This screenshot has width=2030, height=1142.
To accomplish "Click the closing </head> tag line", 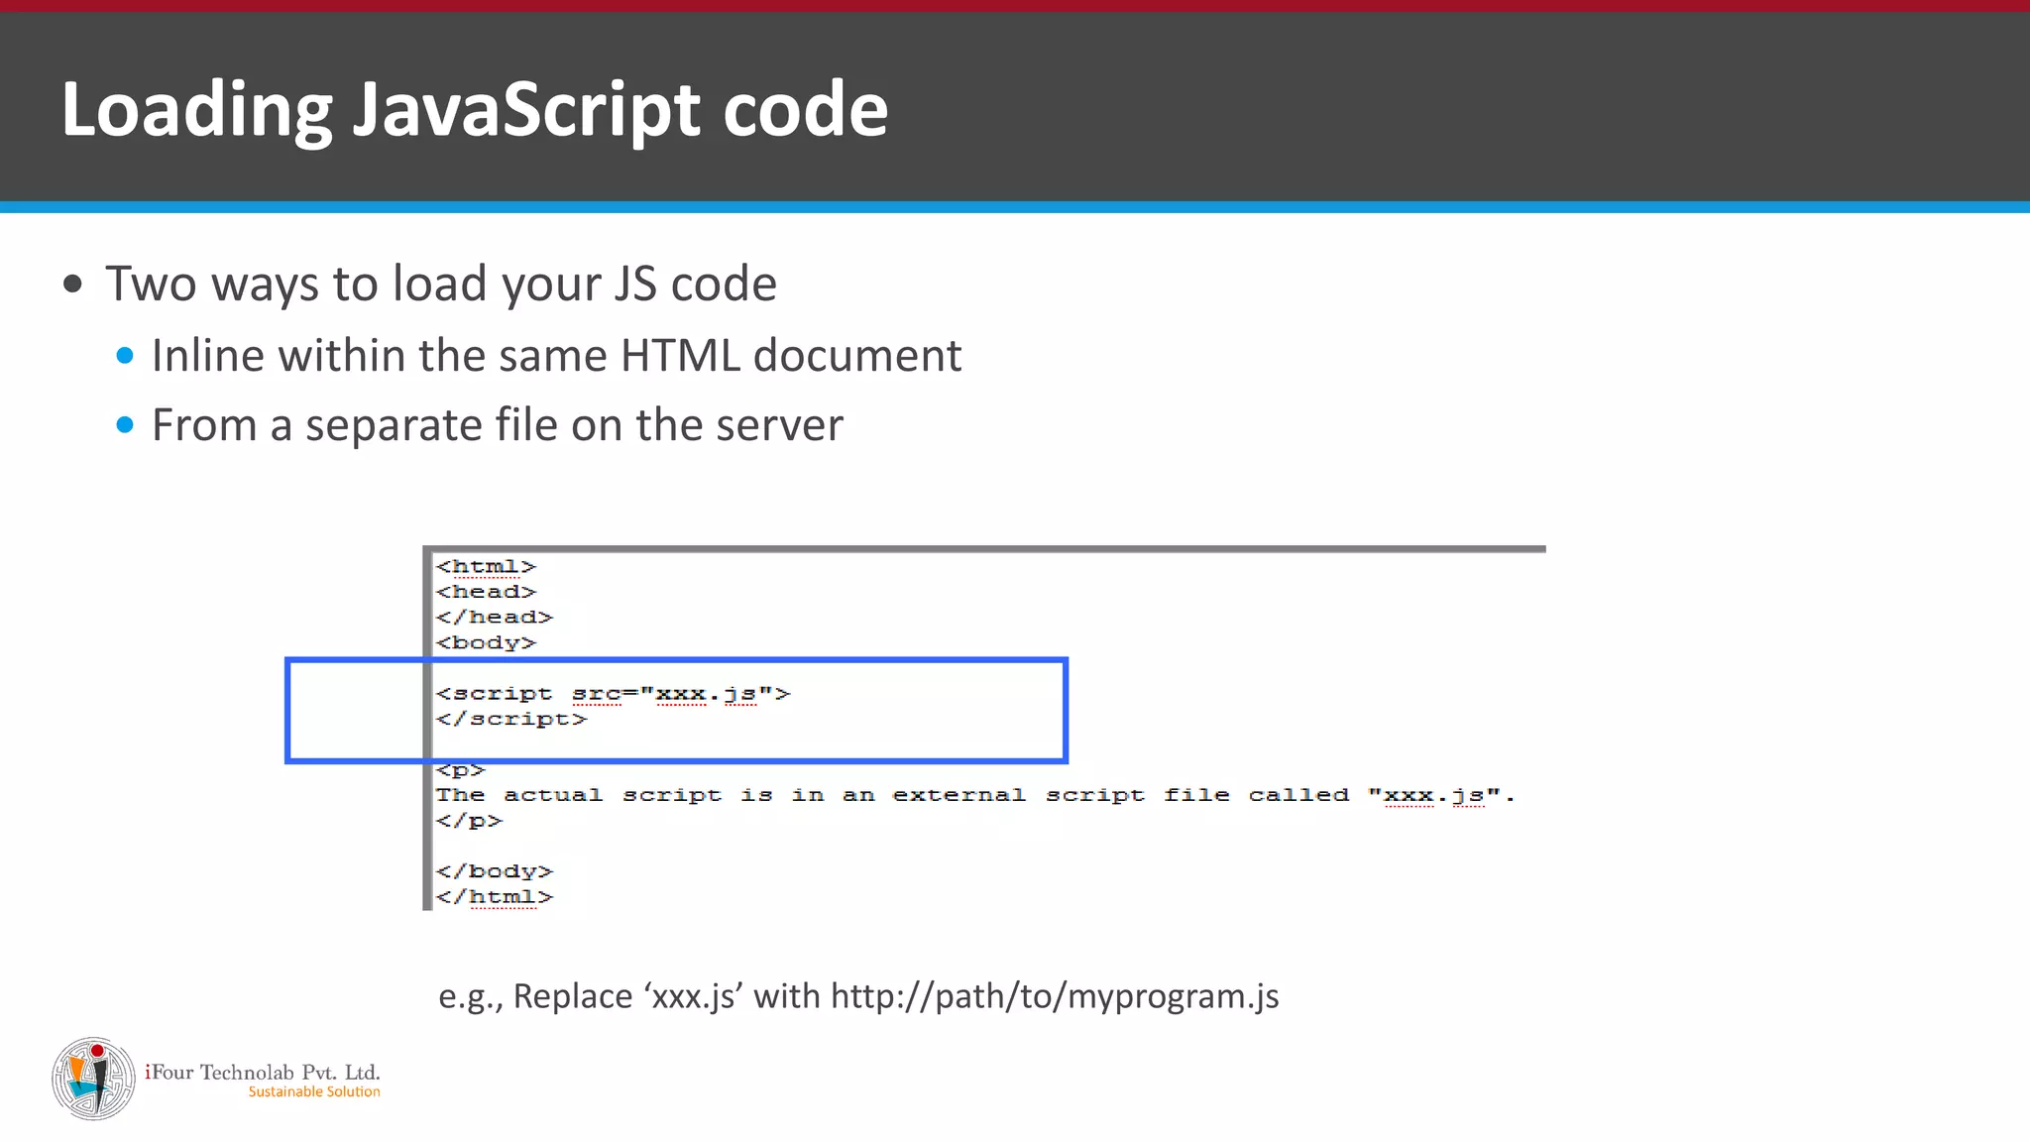I will point(494,617).
